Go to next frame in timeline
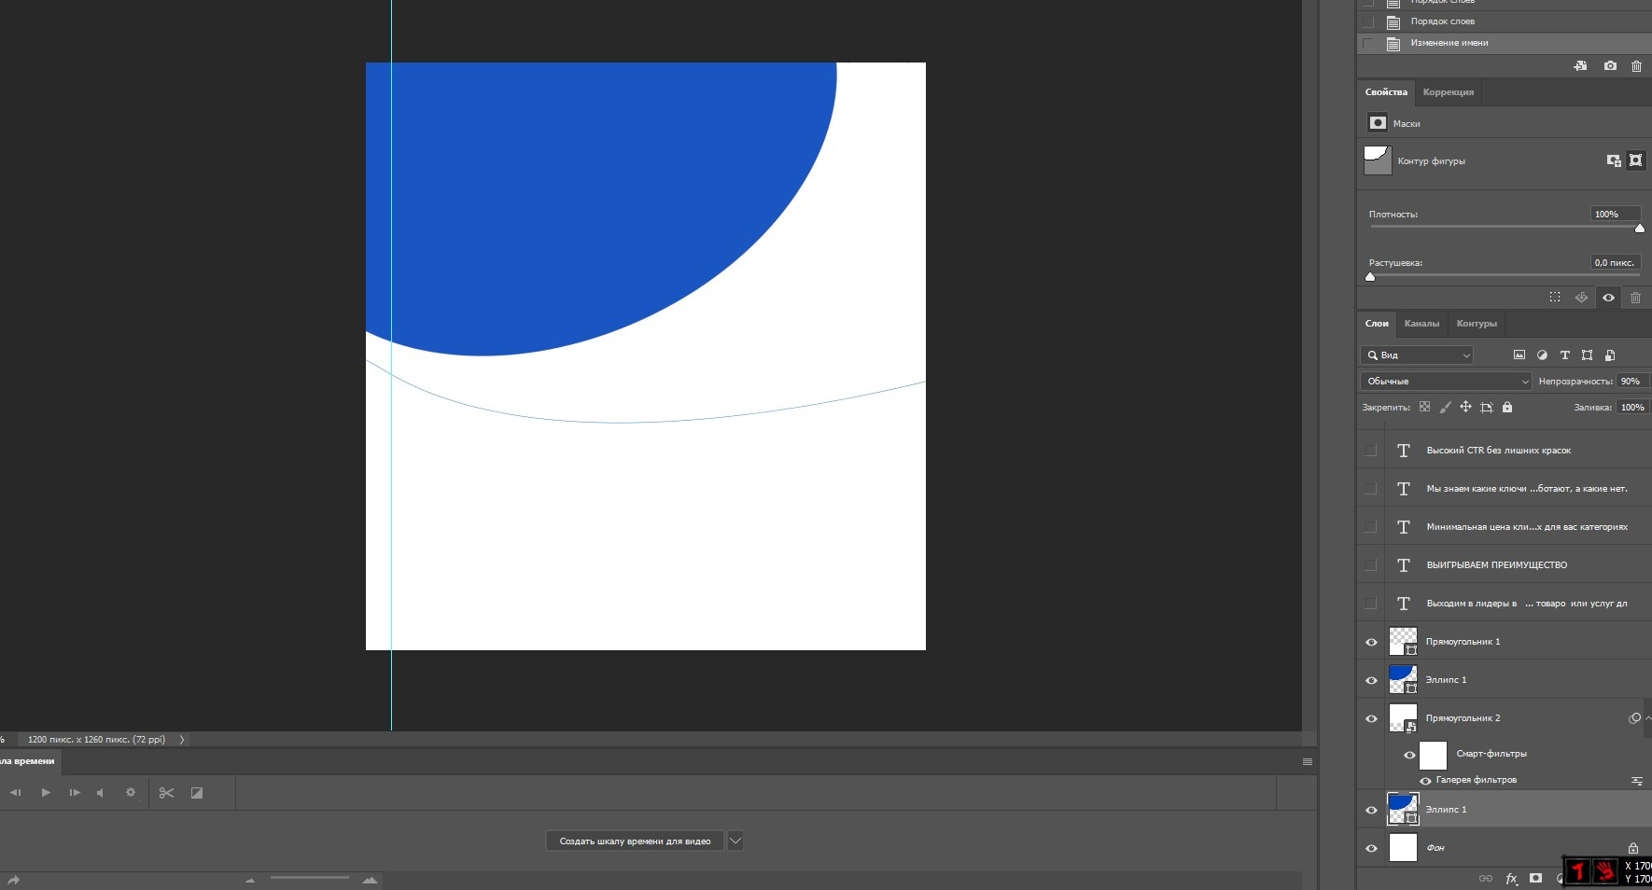 click(x=75, y=793)
